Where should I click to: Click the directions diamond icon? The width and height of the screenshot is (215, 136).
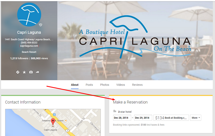18,72
